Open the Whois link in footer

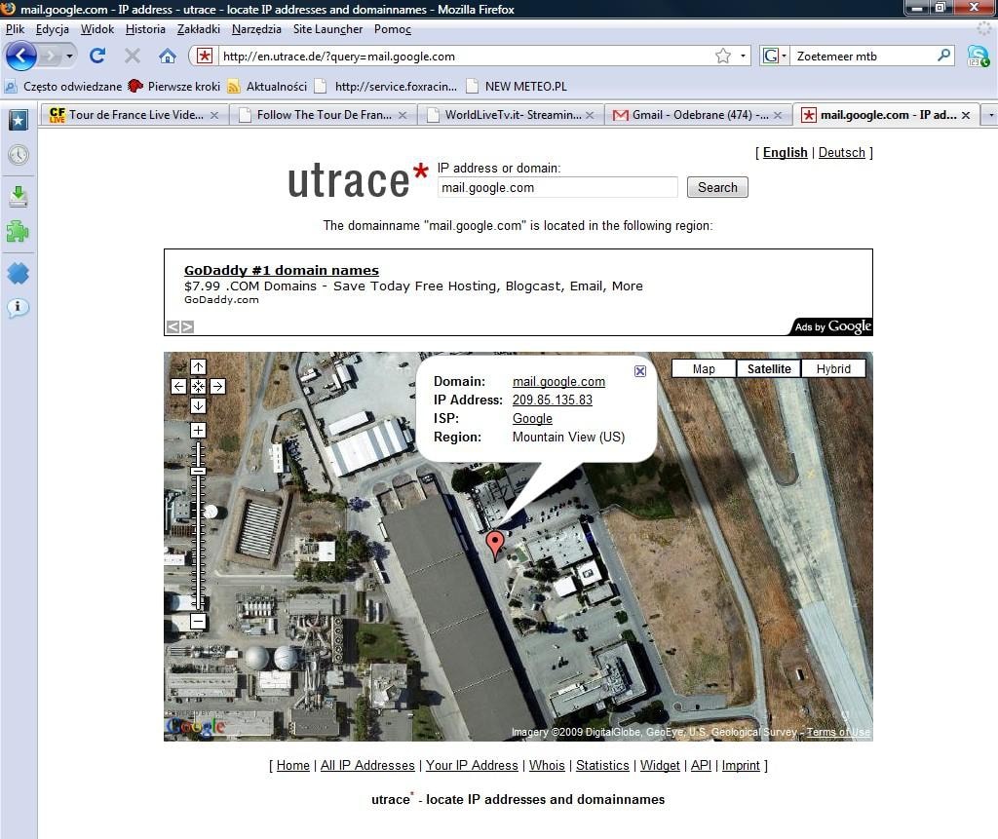(x=547, y=765)
